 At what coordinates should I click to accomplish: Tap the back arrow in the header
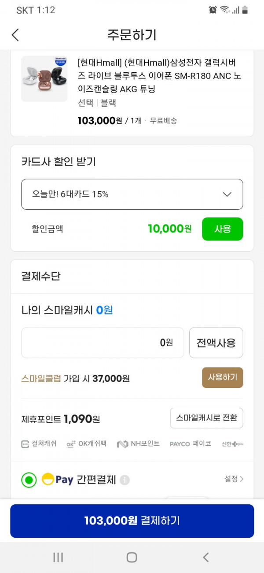15,35
